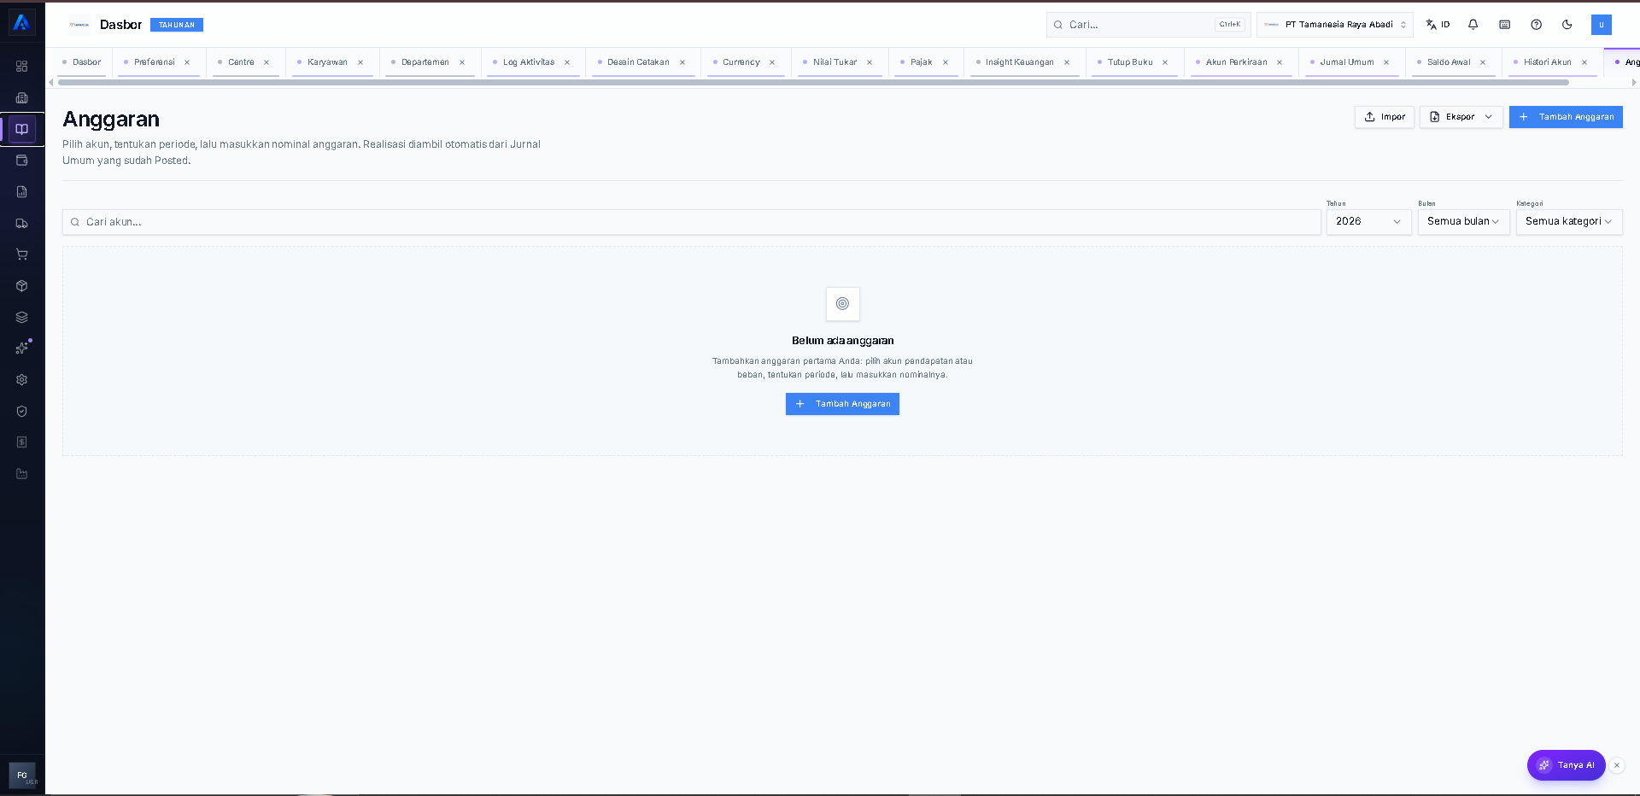Open the shield sidebar icon
Image resolution: width=1640 pixels, height=796 pixels.
coord(22,411)
